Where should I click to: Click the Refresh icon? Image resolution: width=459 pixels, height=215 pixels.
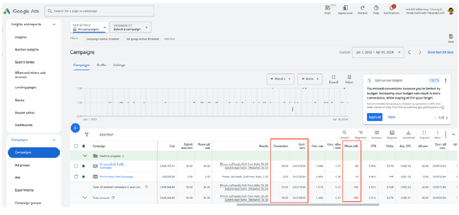tap(362, 8)
